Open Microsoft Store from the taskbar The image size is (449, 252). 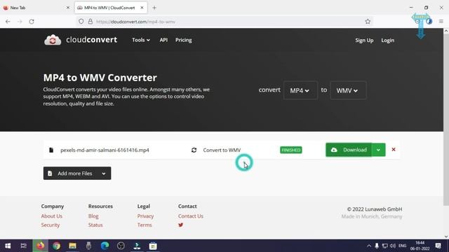coord(153,246)
